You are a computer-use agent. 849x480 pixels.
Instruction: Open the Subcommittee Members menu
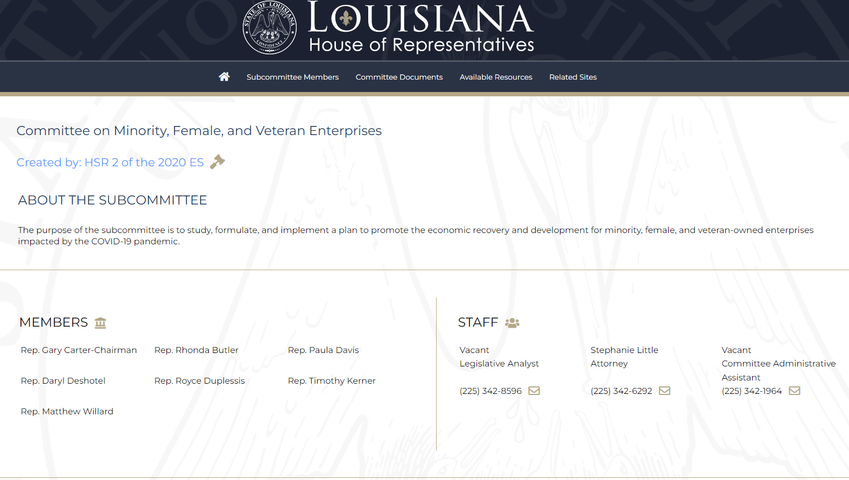click(293, 77)
